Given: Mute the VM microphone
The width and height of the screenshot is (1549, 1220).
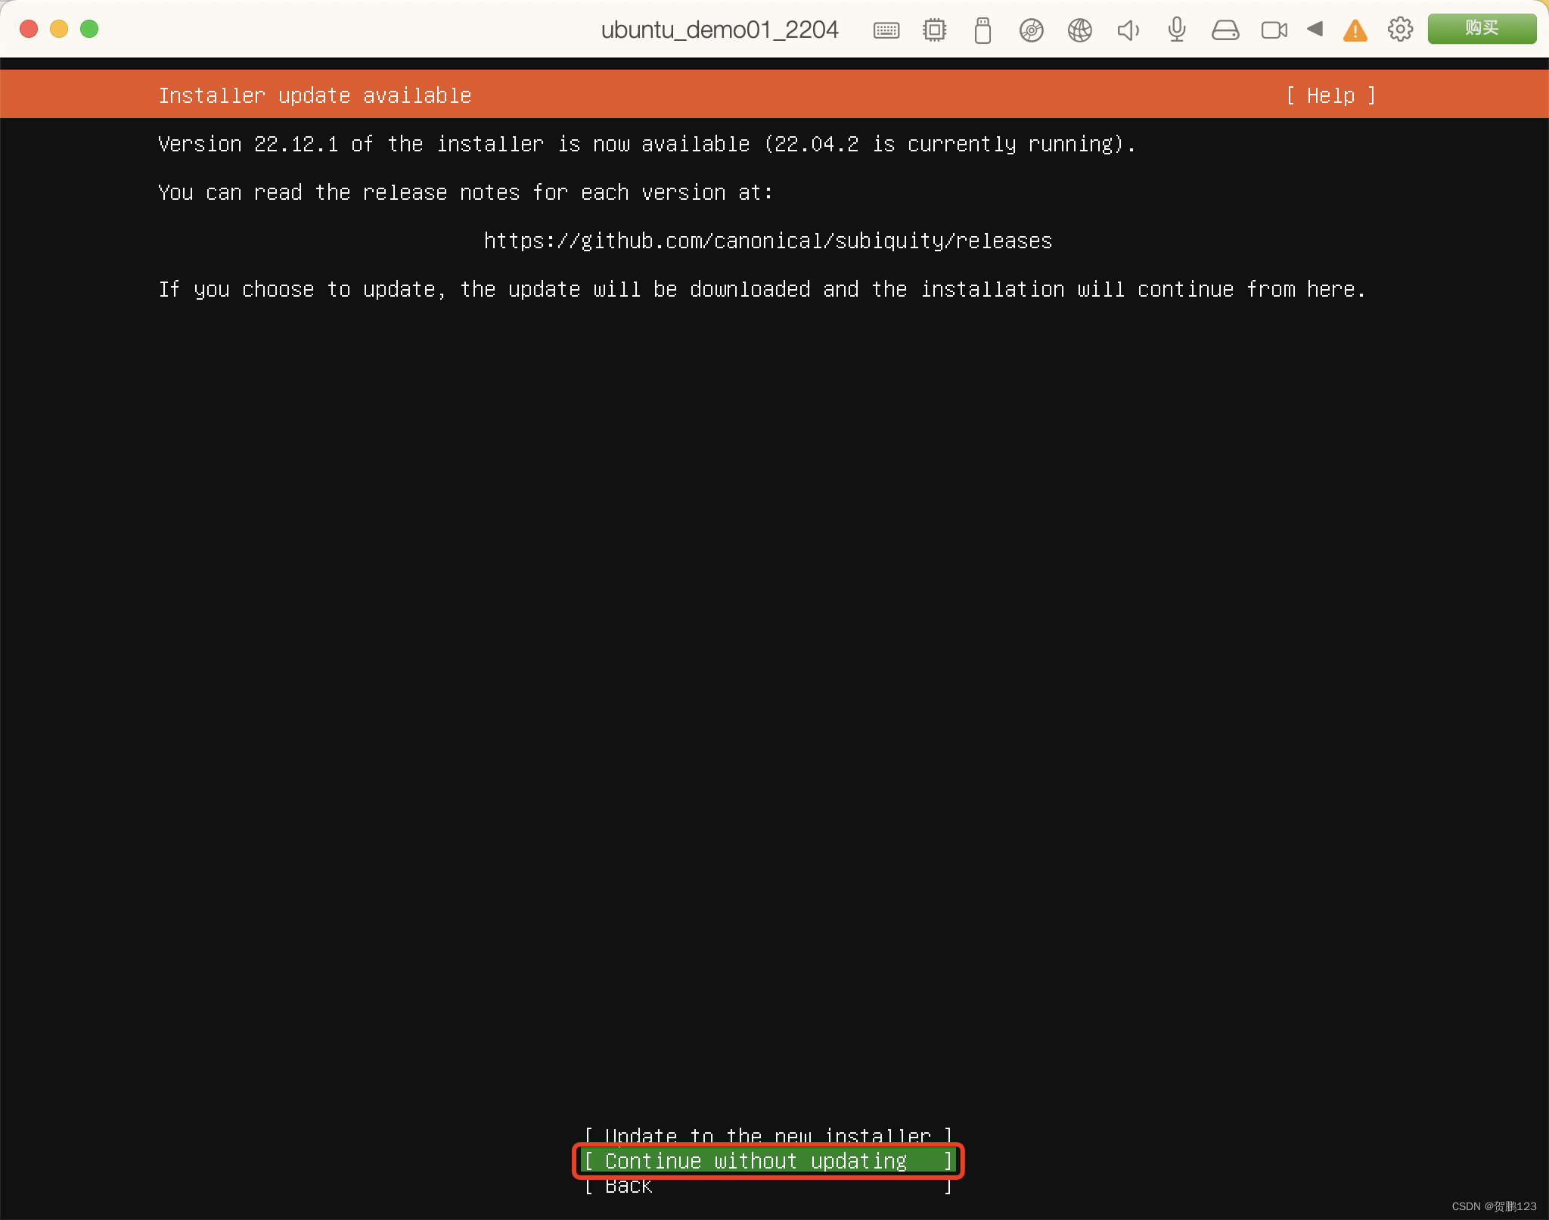Looking at the screenshot, I should [x=1175, y=30].
